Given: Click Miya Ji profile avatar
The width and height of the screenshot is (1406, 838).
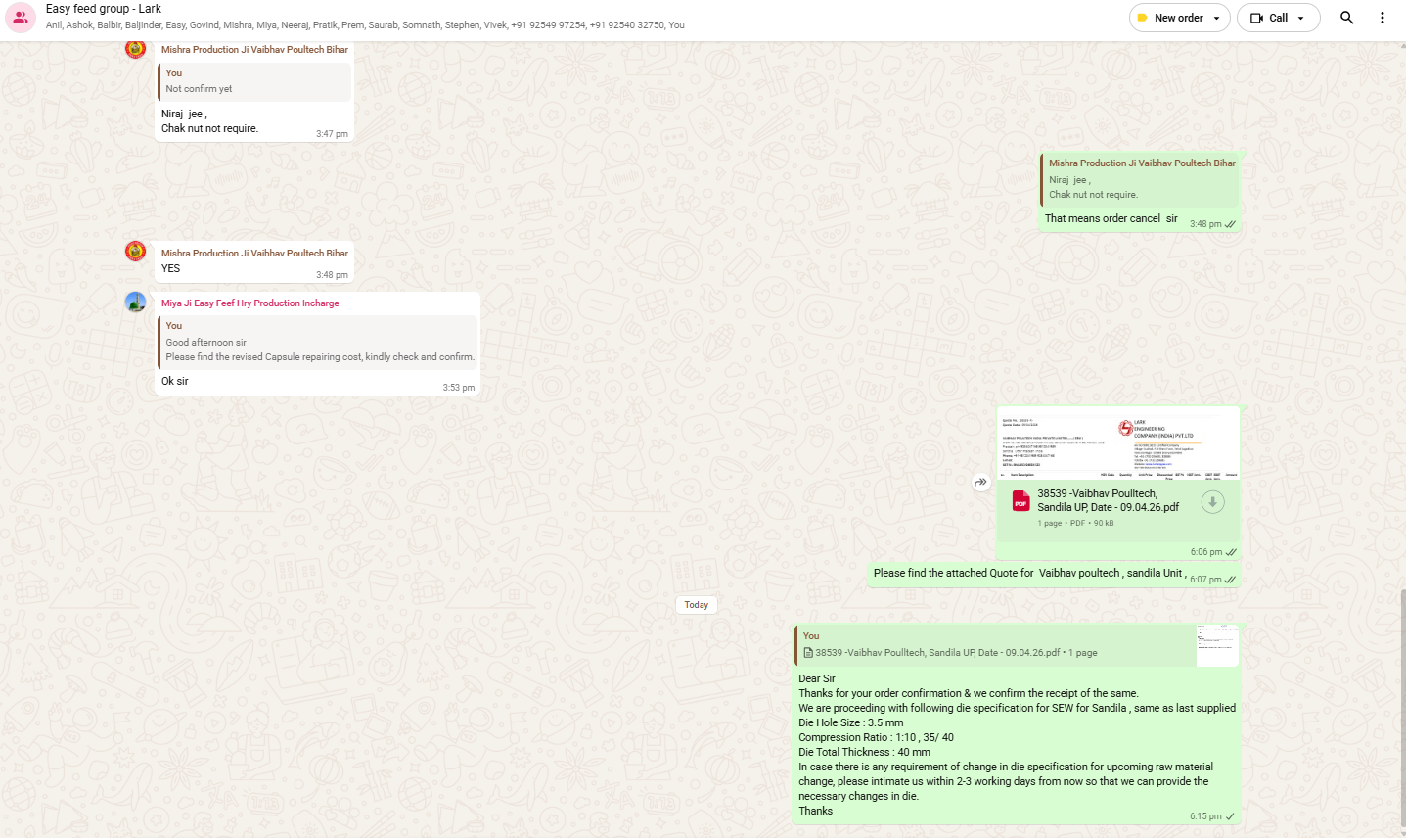Looking at the screenshot, I should tap(136, 303).
